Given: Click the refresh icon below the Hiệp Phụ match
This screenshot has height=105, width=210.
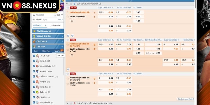Looking at the screenshot, I should click(x=68, y=69).
